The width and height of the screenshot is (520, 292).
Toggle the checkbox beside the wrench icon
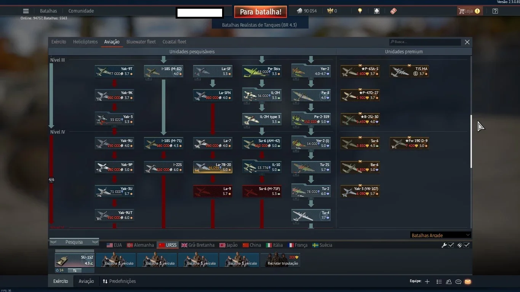(451, 245)
